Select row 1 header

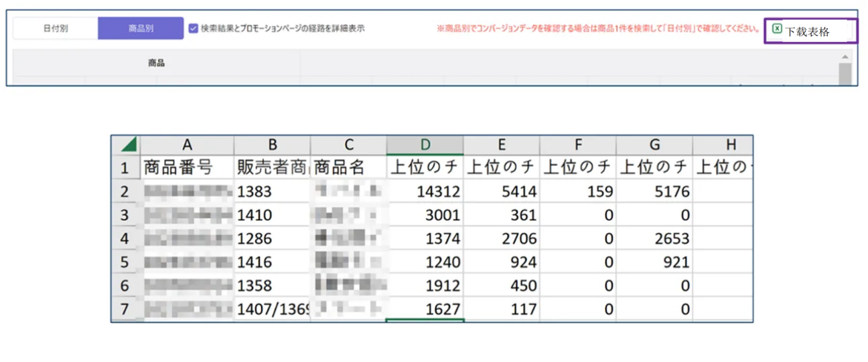(x=126, y=167)
